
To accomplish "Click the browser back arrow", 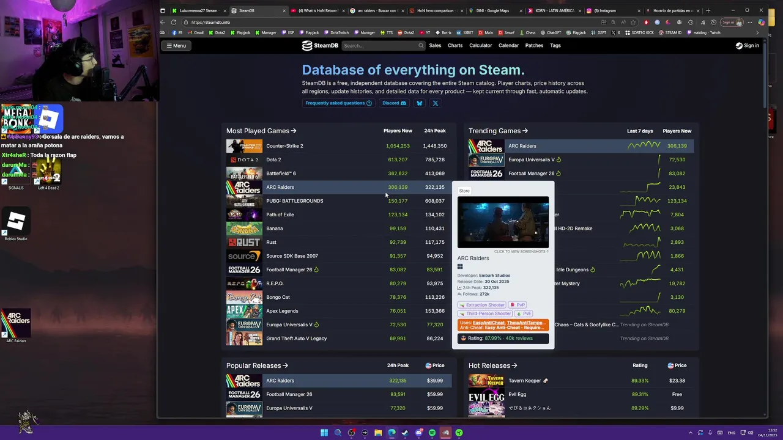I will [x=163, y=22].
